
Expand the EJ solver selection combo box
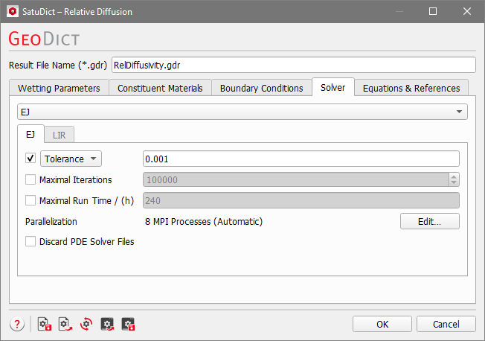point(242,112)
